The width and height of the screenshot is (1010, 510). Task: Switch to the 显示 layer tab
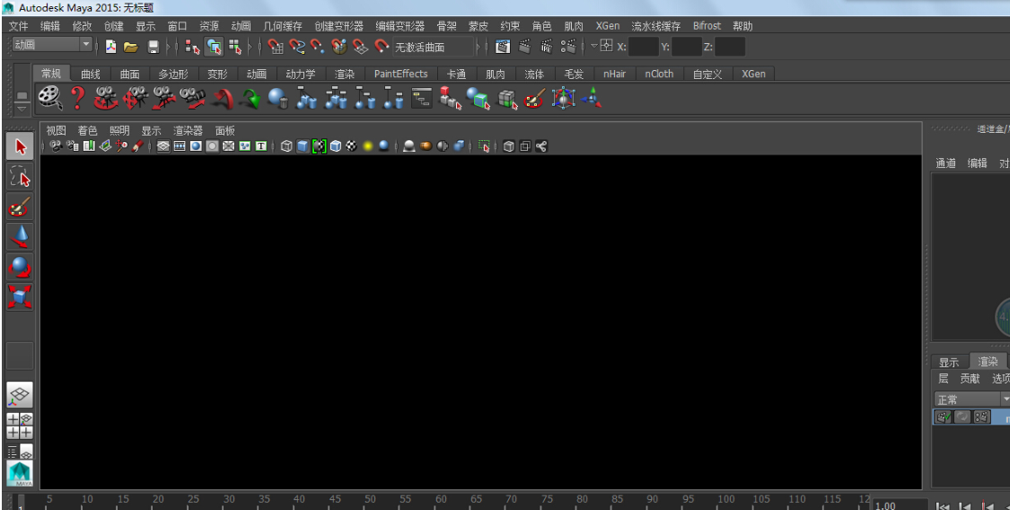pyautogui.click(x=949, y=362)
